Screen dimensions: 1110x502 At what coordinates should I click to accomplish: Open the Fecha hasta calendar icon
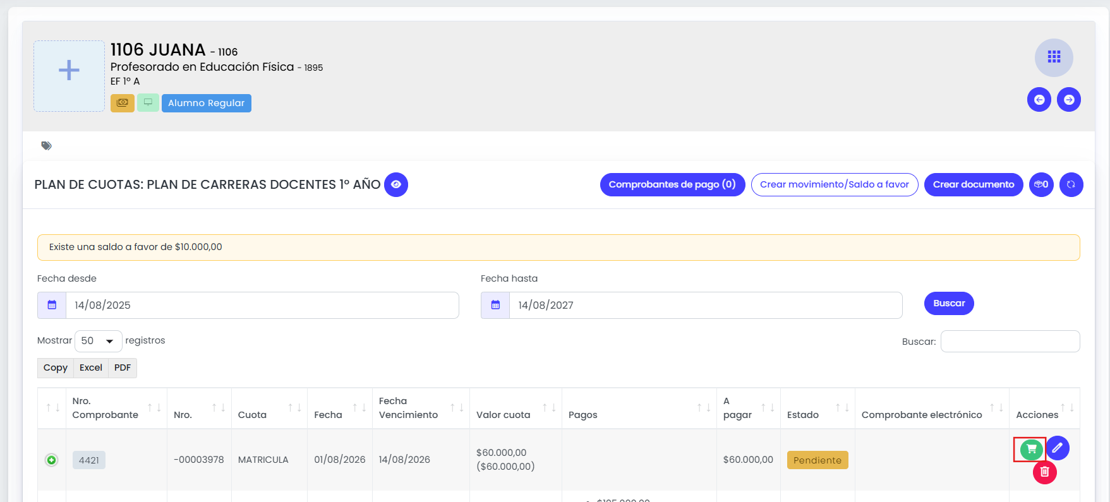click(495, 305)
